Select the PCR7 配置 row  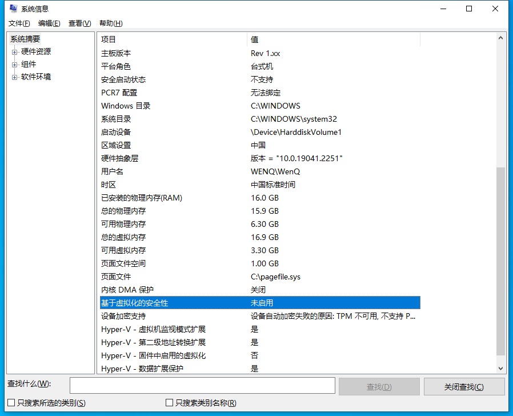(x=260, y=93)
